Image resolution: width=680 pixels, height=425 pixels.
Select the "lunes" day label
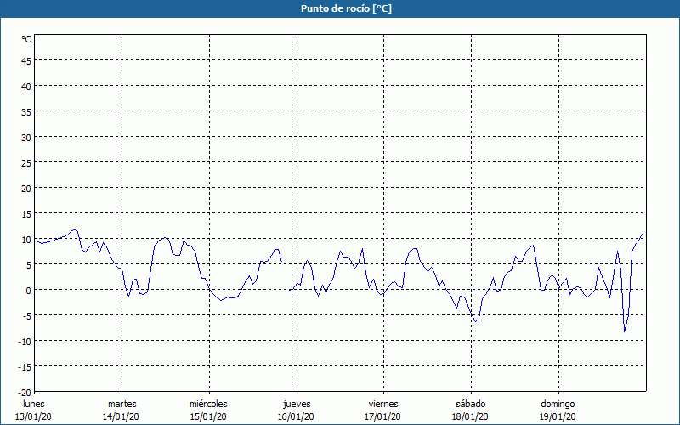(x=34, y=404)
